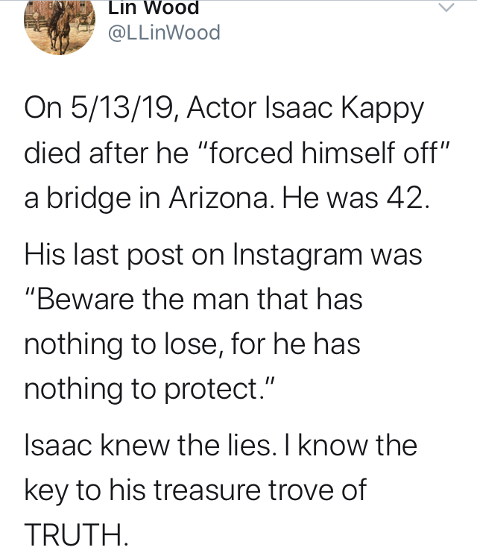Click the date 5/13/19 in the tweet
The width and height of the screenshot is (477, 559).
click(123, 108)
